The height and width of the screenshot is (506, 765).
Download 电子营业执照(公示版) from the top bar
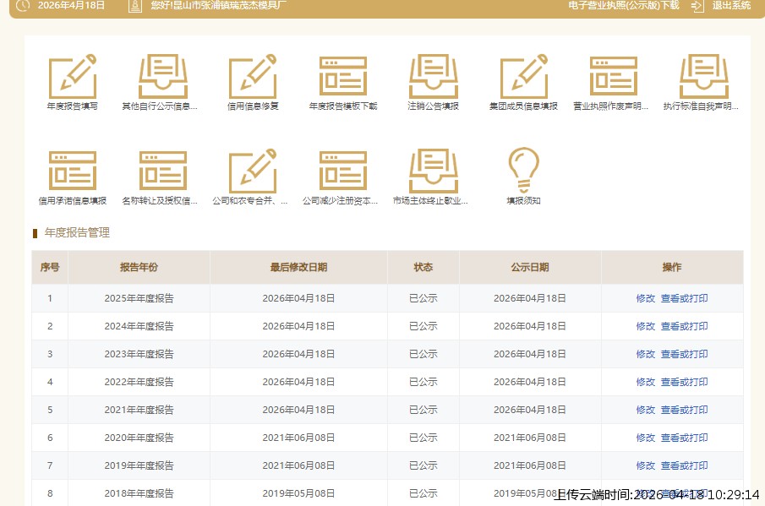click(x=624, y=5)
